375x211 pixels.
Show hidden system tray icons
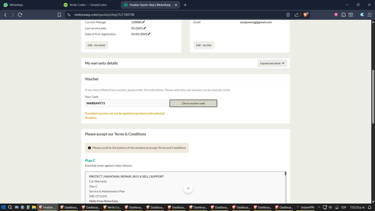tap(319, 207)
